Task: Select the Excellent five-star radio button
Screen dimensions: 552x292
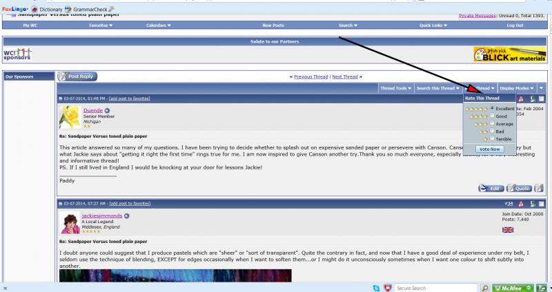Action: 492,108
